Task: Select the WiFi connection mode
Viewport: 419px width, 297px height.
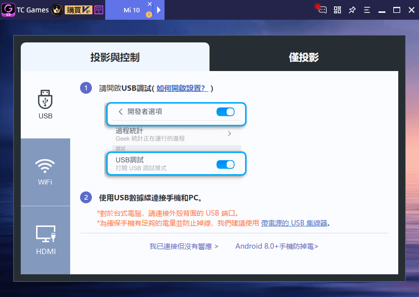Action: click(x=45, y=172)
